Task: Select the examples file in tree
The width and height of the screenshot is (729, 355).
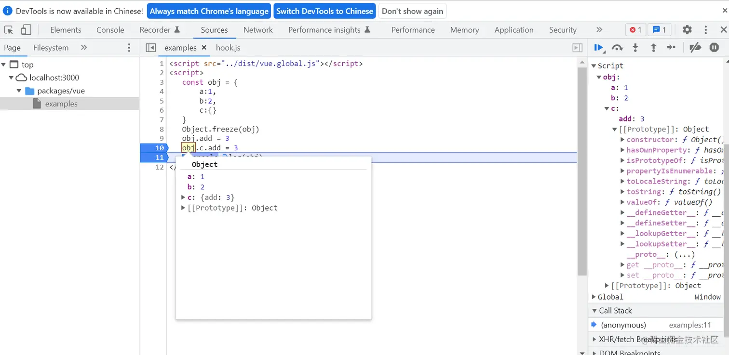Action: pos(69,104)
